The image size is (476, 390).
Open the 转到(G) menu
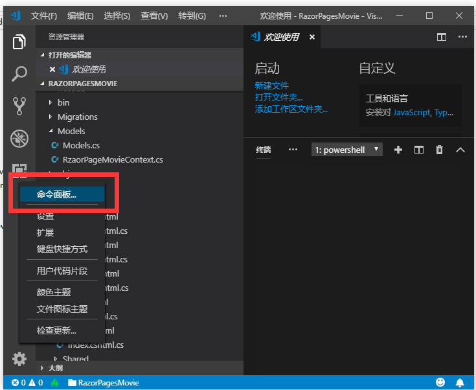point(192,16)
